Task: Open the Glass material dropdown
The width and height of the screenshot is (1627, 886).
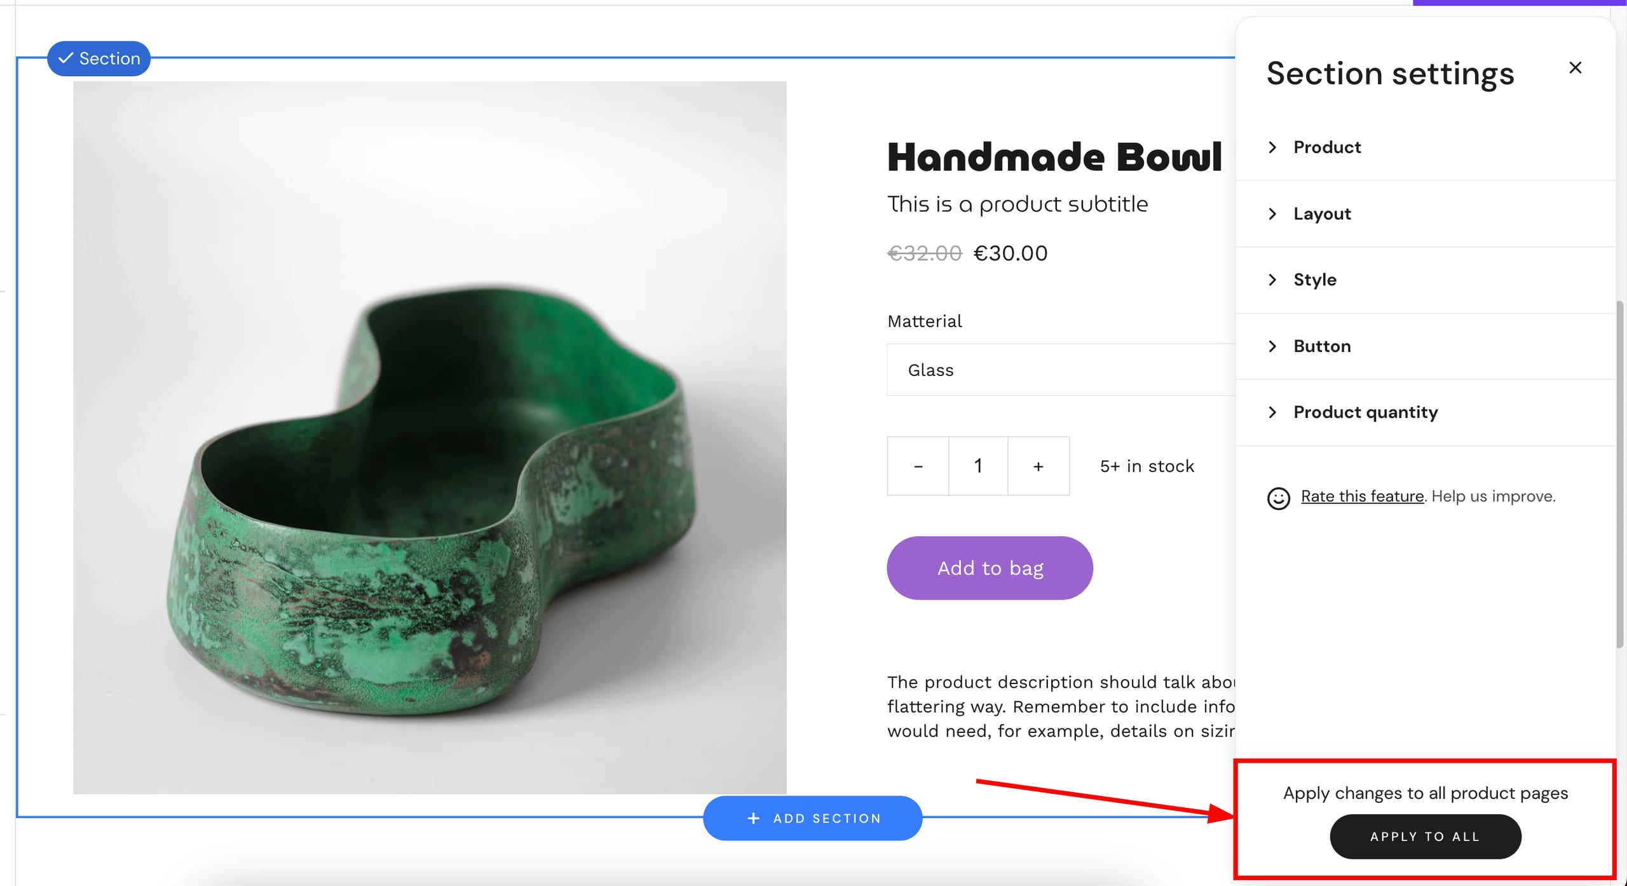Action: 1060,370
